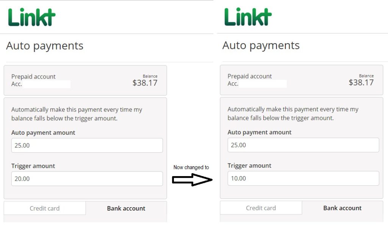
Task: Click the $38.17 balance in the right panel
Action: coord(361,82)
